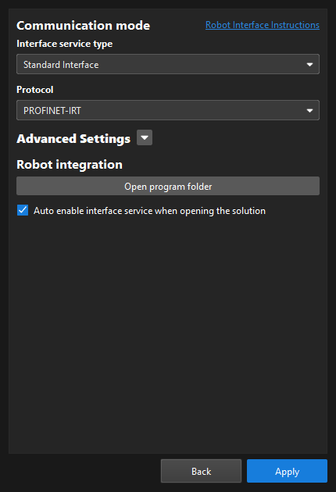Click the blue checkmark icon
Image resolution: width=336 pixels, height=492 pixels.
[x=23, y=210]
